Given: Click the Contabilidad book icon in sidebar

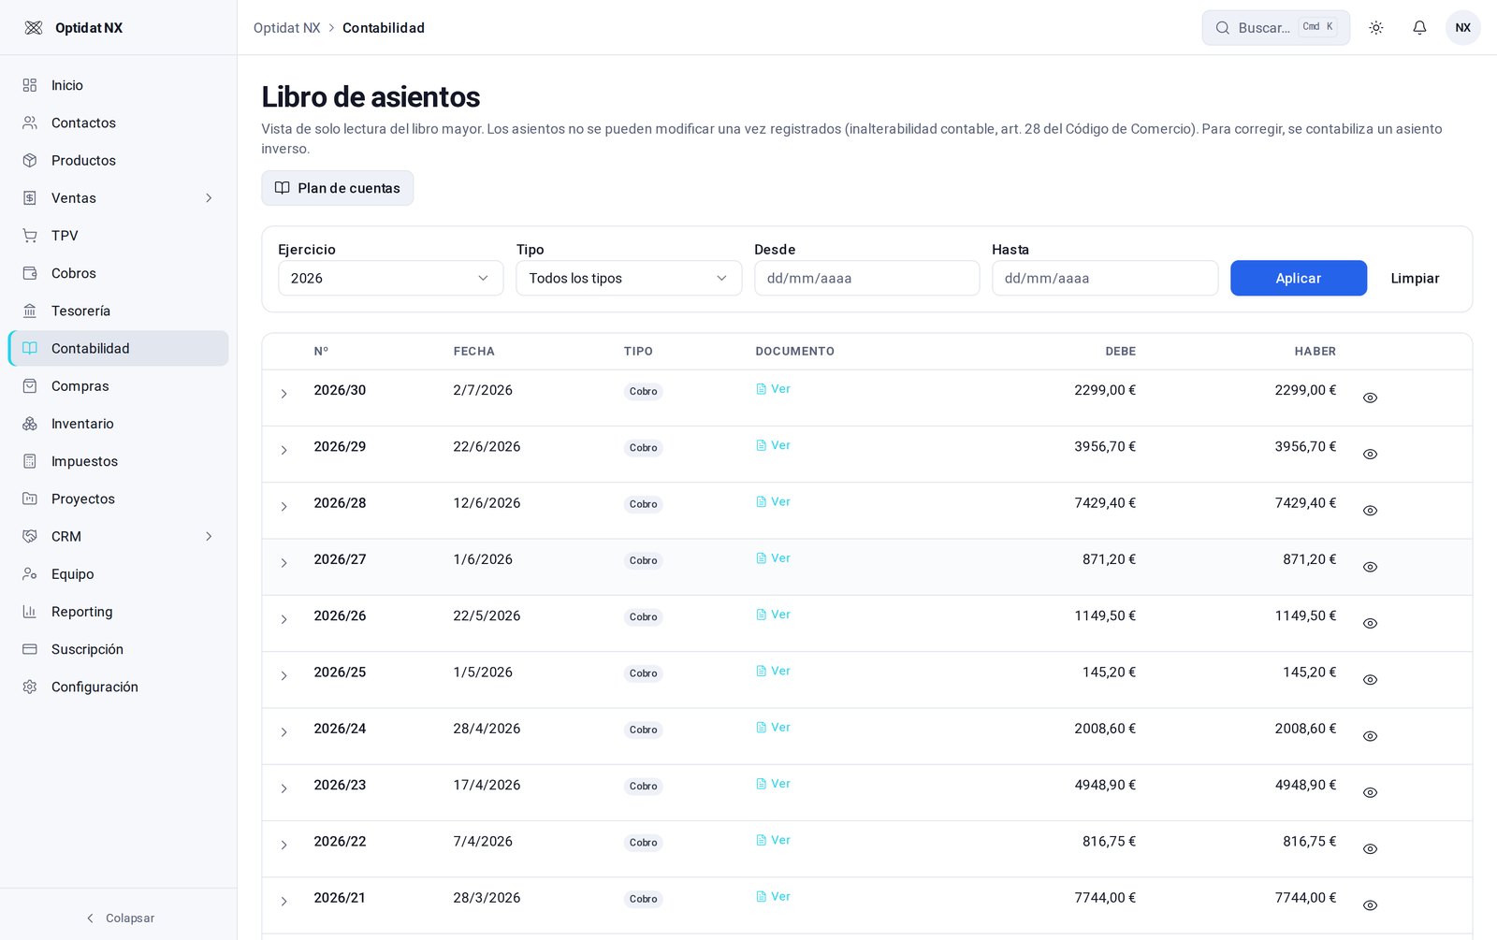Looking at the screenshot, I should [30, 348].
